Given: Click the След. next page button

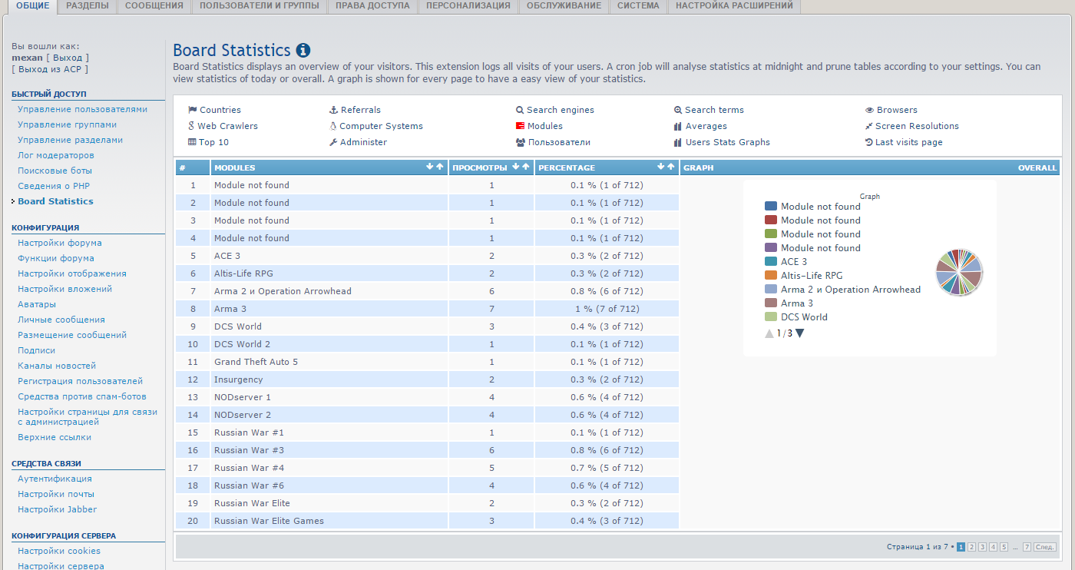Looking at the screenshot, I should tap(1045, 547).
